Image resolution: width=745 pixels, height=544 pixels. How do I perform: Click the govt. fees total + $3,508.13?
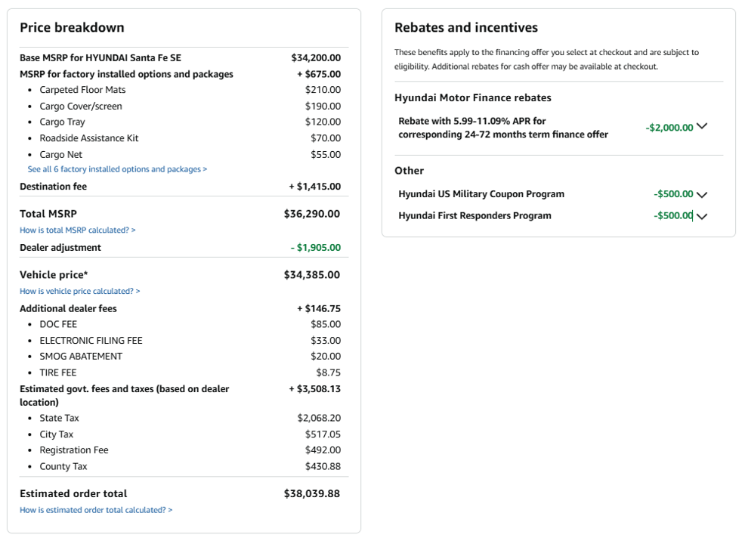(315, 388)
